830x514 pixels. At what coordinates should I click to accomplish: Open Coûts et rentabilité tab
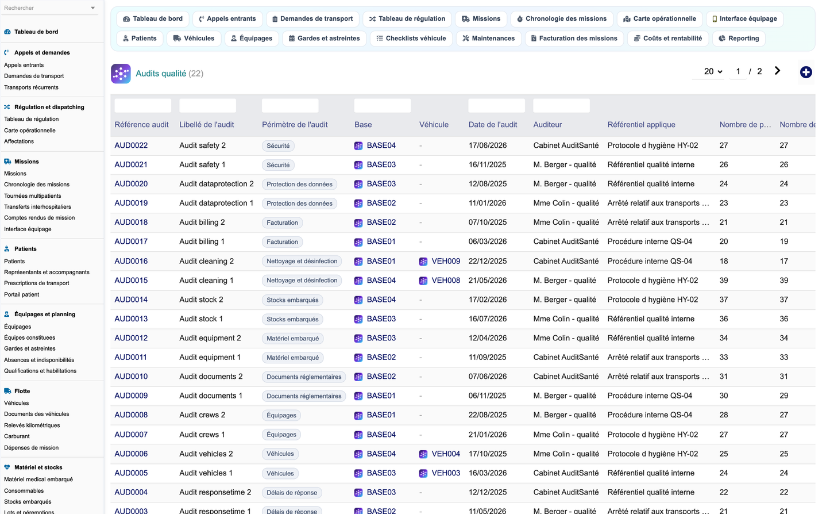[668, 39]
